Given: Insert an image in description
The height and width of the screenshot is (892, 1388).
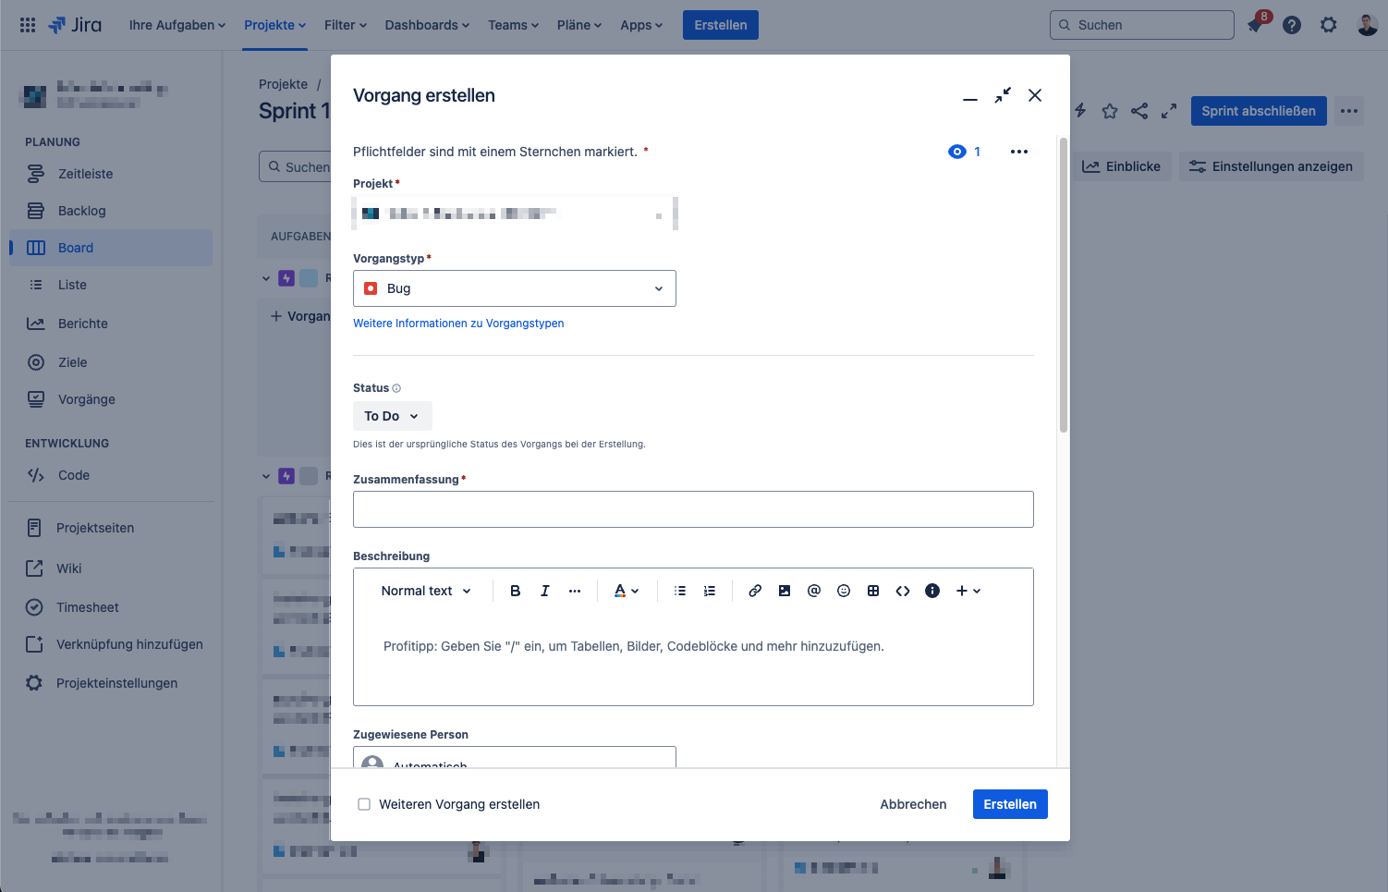Looking at the screenshot, I should tap(785, 591).
